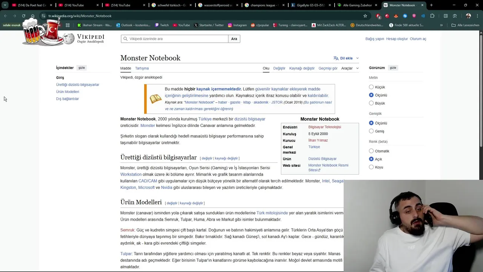This screenshot has width=483, height=272.
Task: Open the Tureng clairvoyant bookmark
Action: click(290, 25)
